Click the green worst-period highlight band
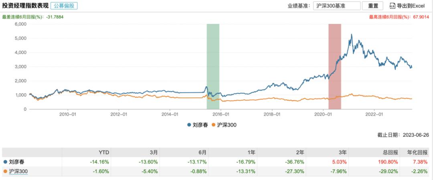The width and height of the screenshot is (433, 180). point(213,67)
